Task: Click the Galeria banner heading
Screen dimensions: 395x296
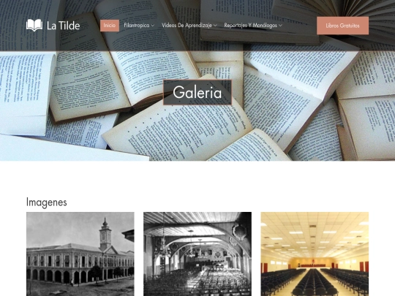Action: tap(197, 92)
